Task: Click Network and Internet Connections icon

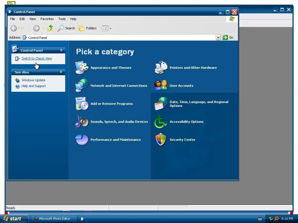Action: (82, 86)
